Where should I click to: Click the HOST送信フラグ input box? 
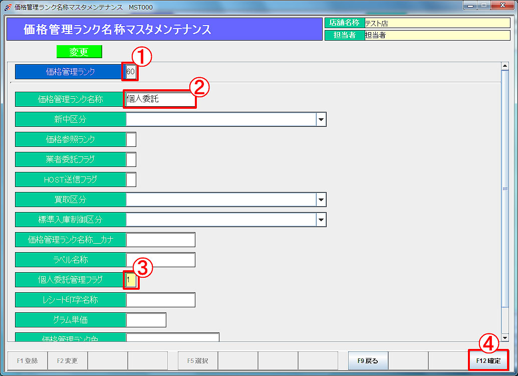pyautogui.click(x=131, y=179)
